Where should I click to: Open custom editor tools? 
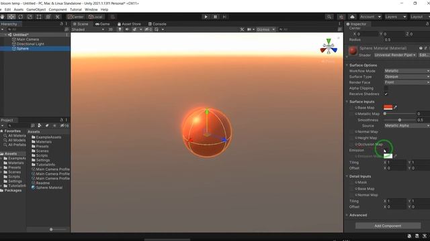(x=58, y=17)
